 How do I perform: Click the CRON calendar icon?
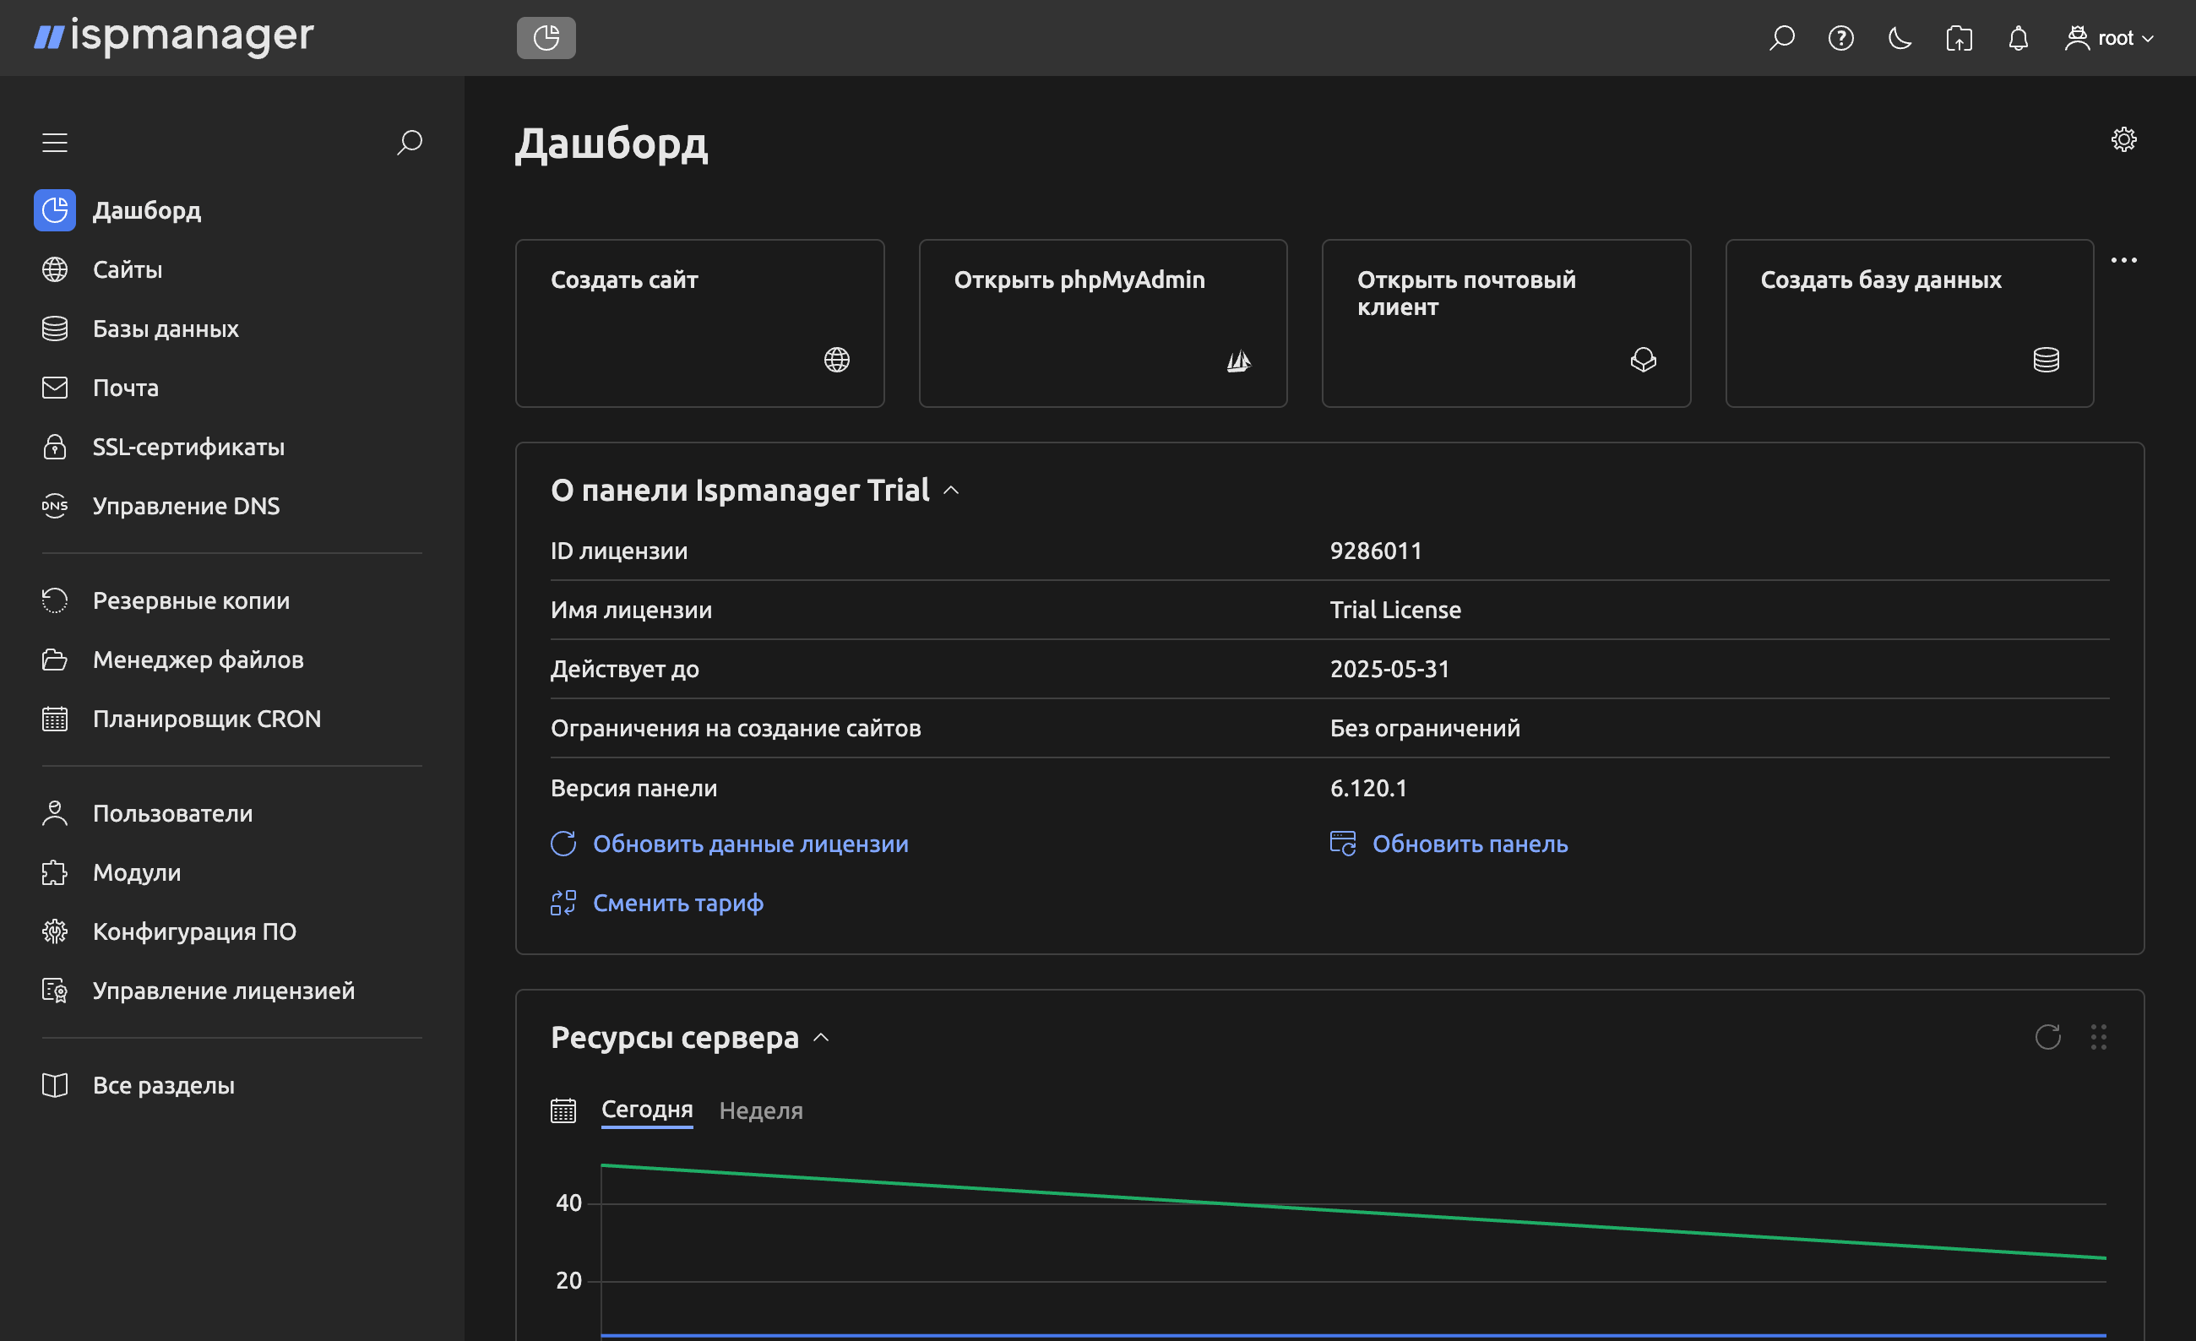pyautogui.click(x=55, y=719)
